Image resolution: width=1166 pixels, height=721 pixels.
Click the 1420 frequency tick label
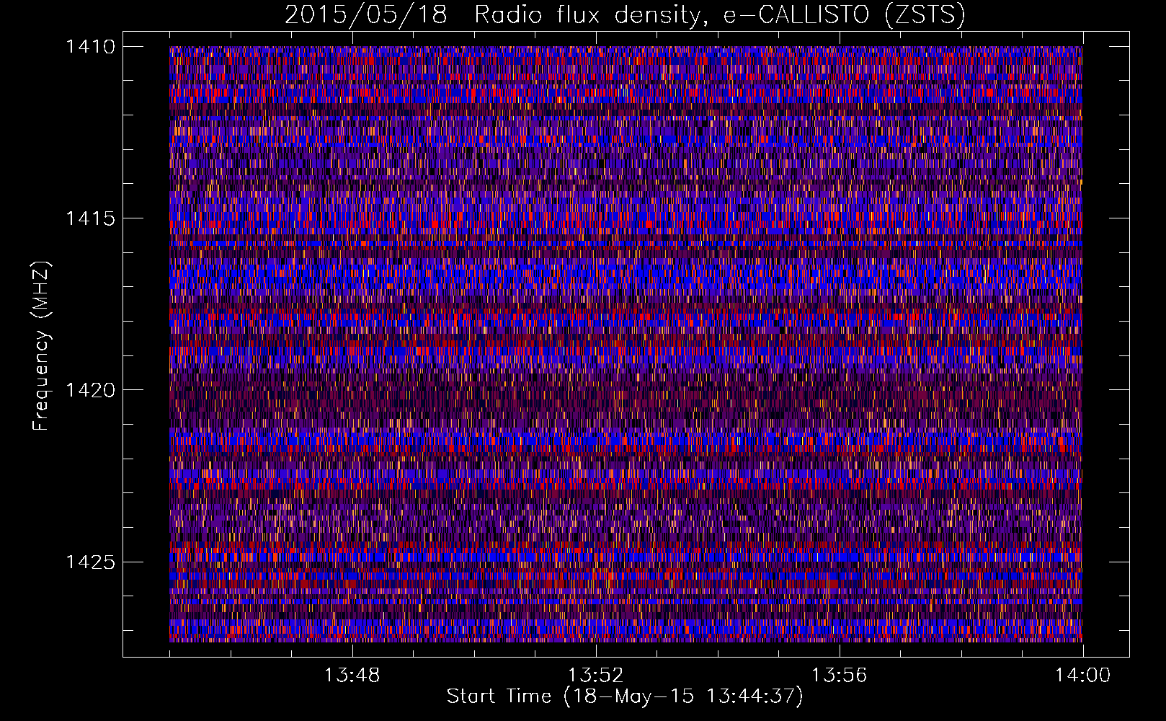point(90,390)
